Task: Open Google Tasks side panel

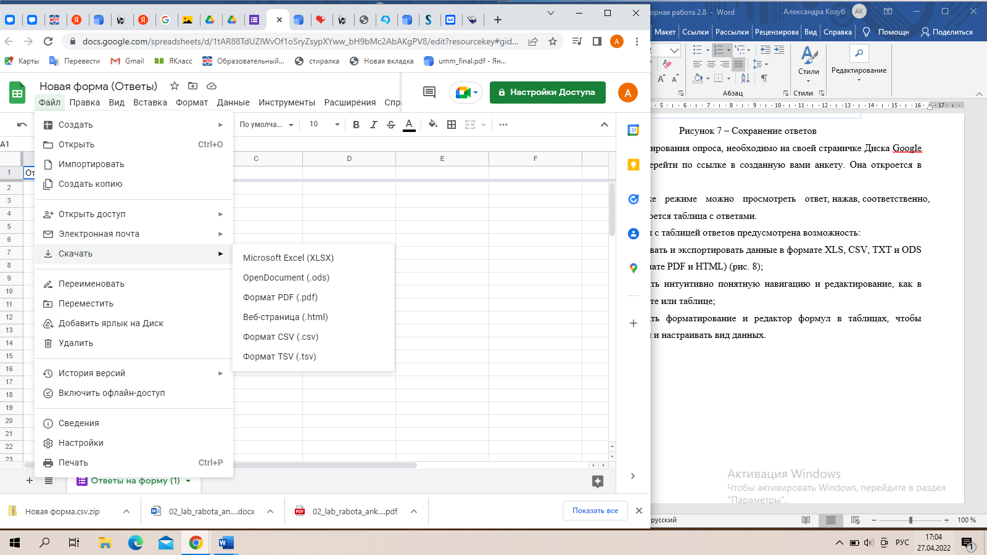Action: [633, 199]
